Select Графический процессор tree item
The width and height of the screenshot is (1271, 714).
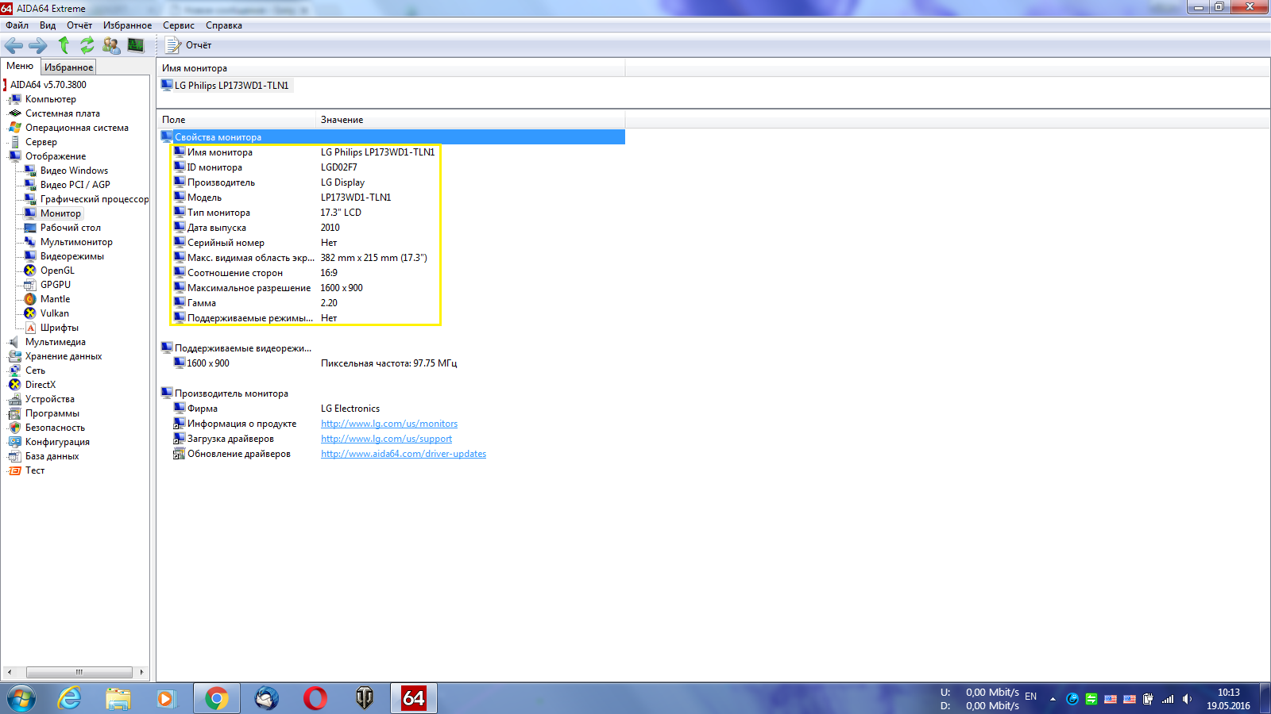[94, 199]
